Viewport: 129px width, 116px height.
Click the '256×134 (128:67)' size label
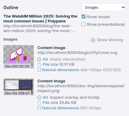[x=17, y=93]
